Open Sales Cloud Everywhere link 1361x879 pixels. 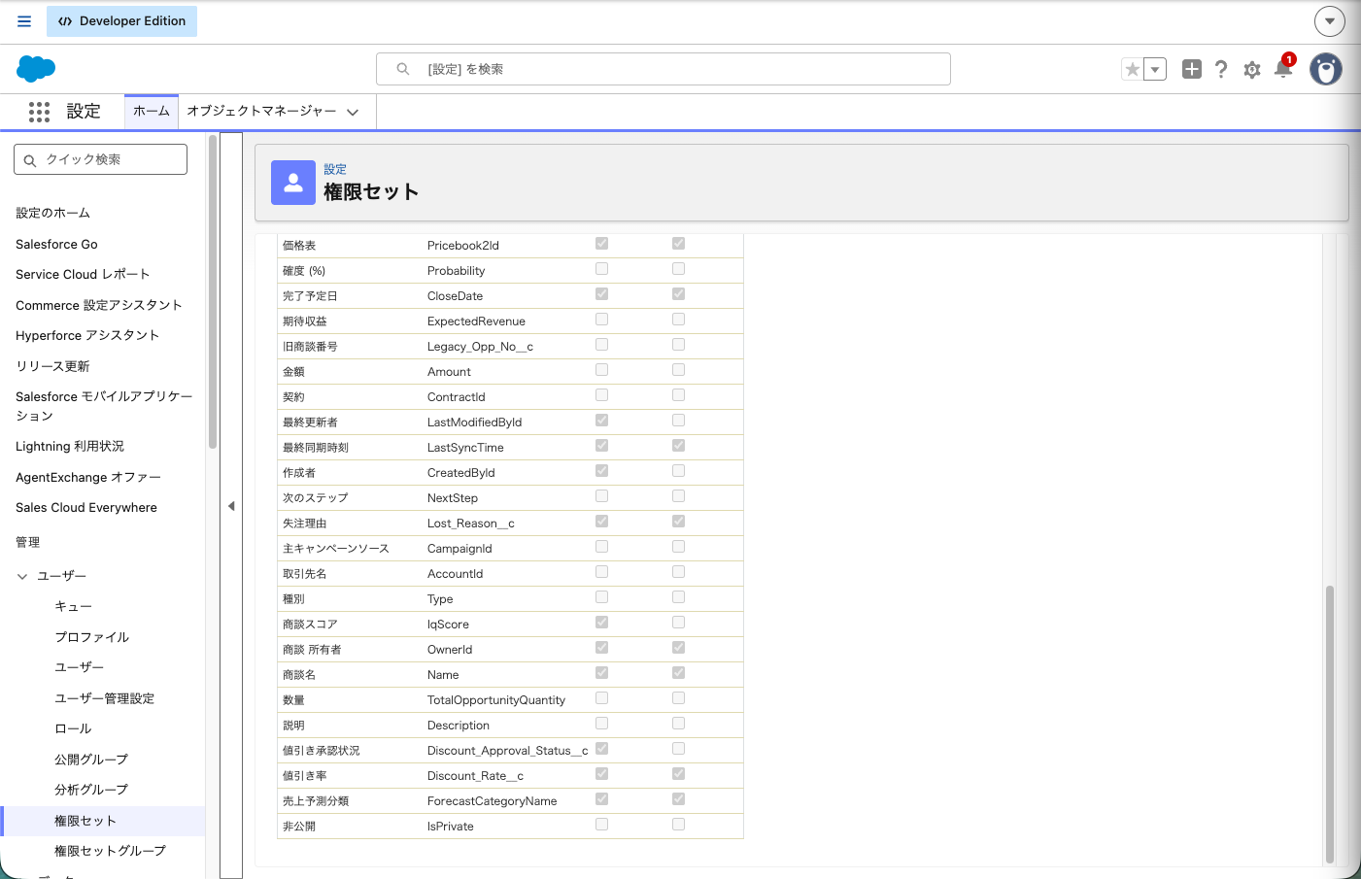pos(86,507)
